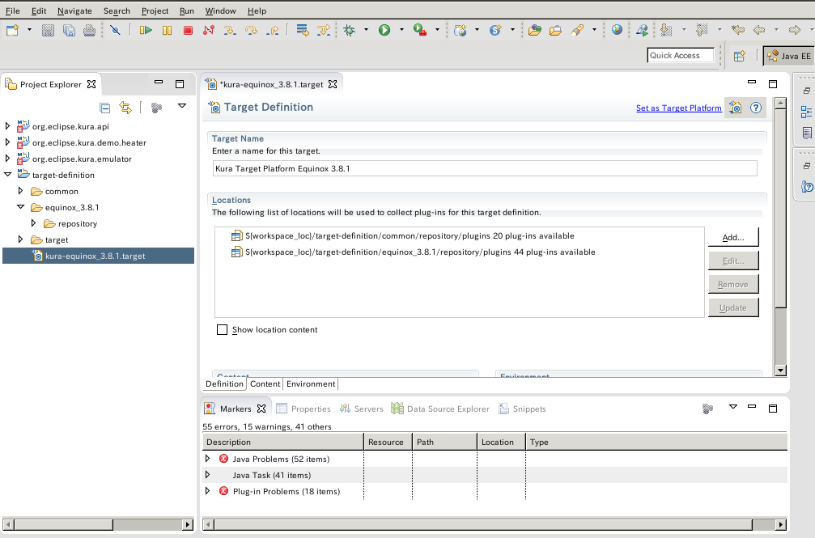Screen dimensions: 815x538
Task: Click the Last Edit Location icon
Action: click(x=737, y=30)
